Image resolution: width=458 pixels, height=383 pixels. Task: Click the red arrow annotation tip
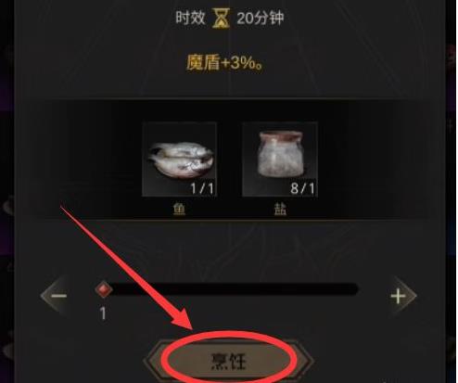point(191,328)
